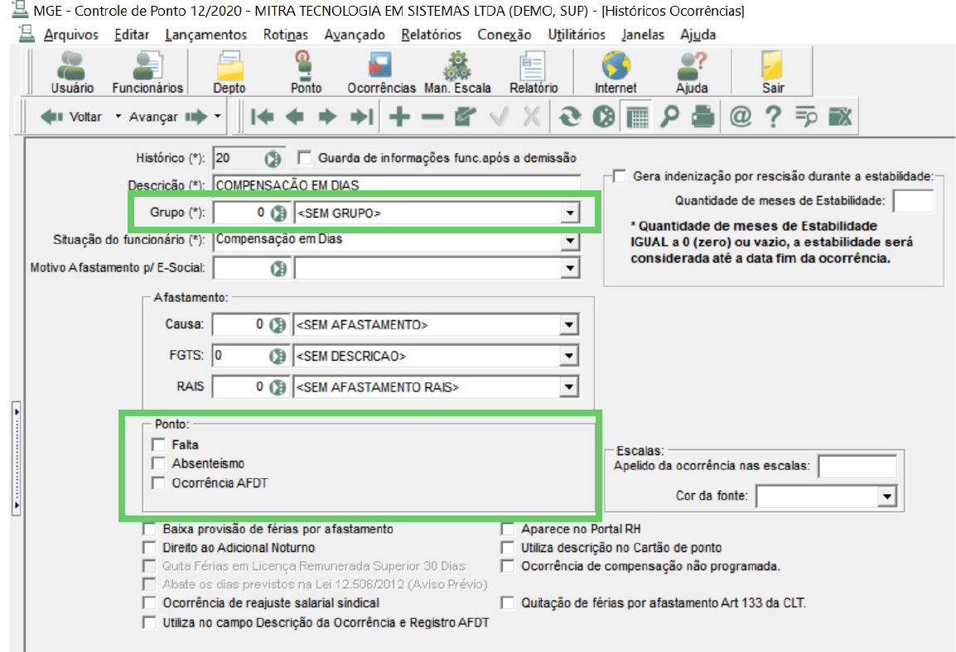956x652 pixels.
Task: Toggle Utiliza descrição no Cartão de ponto
Action: pyautogui.click(x=507, y=547)
